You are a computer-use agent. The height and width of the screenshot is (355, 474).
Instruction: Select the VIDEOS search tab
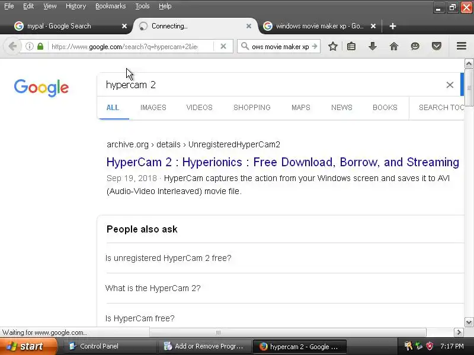(x=200, y=108)
